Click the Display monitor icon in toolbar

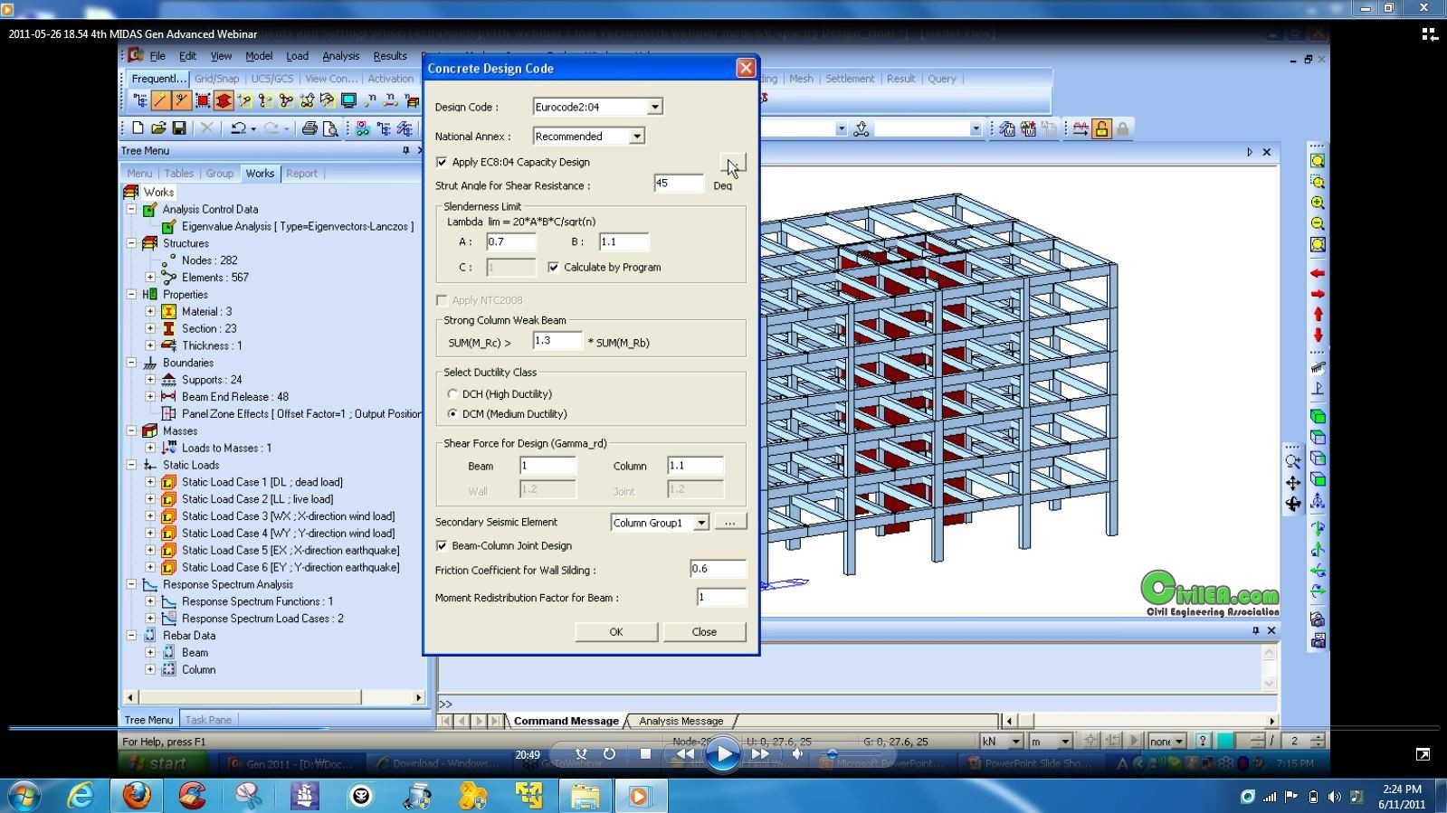pos(348,100)
